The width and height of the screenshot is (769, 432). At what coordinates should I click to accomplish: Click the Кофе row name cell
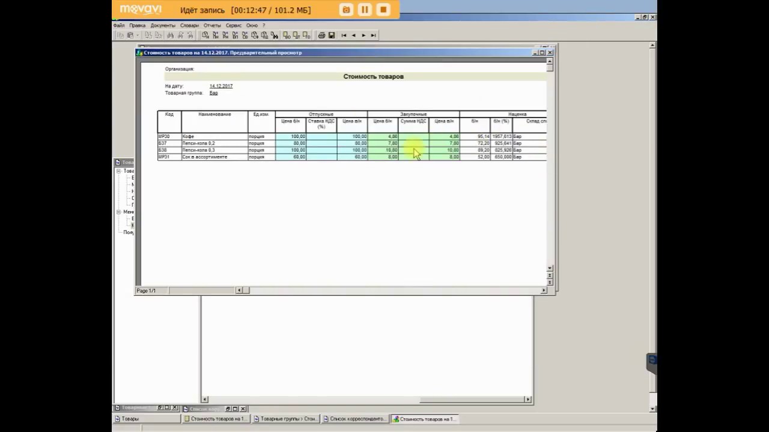pos(214,137)
